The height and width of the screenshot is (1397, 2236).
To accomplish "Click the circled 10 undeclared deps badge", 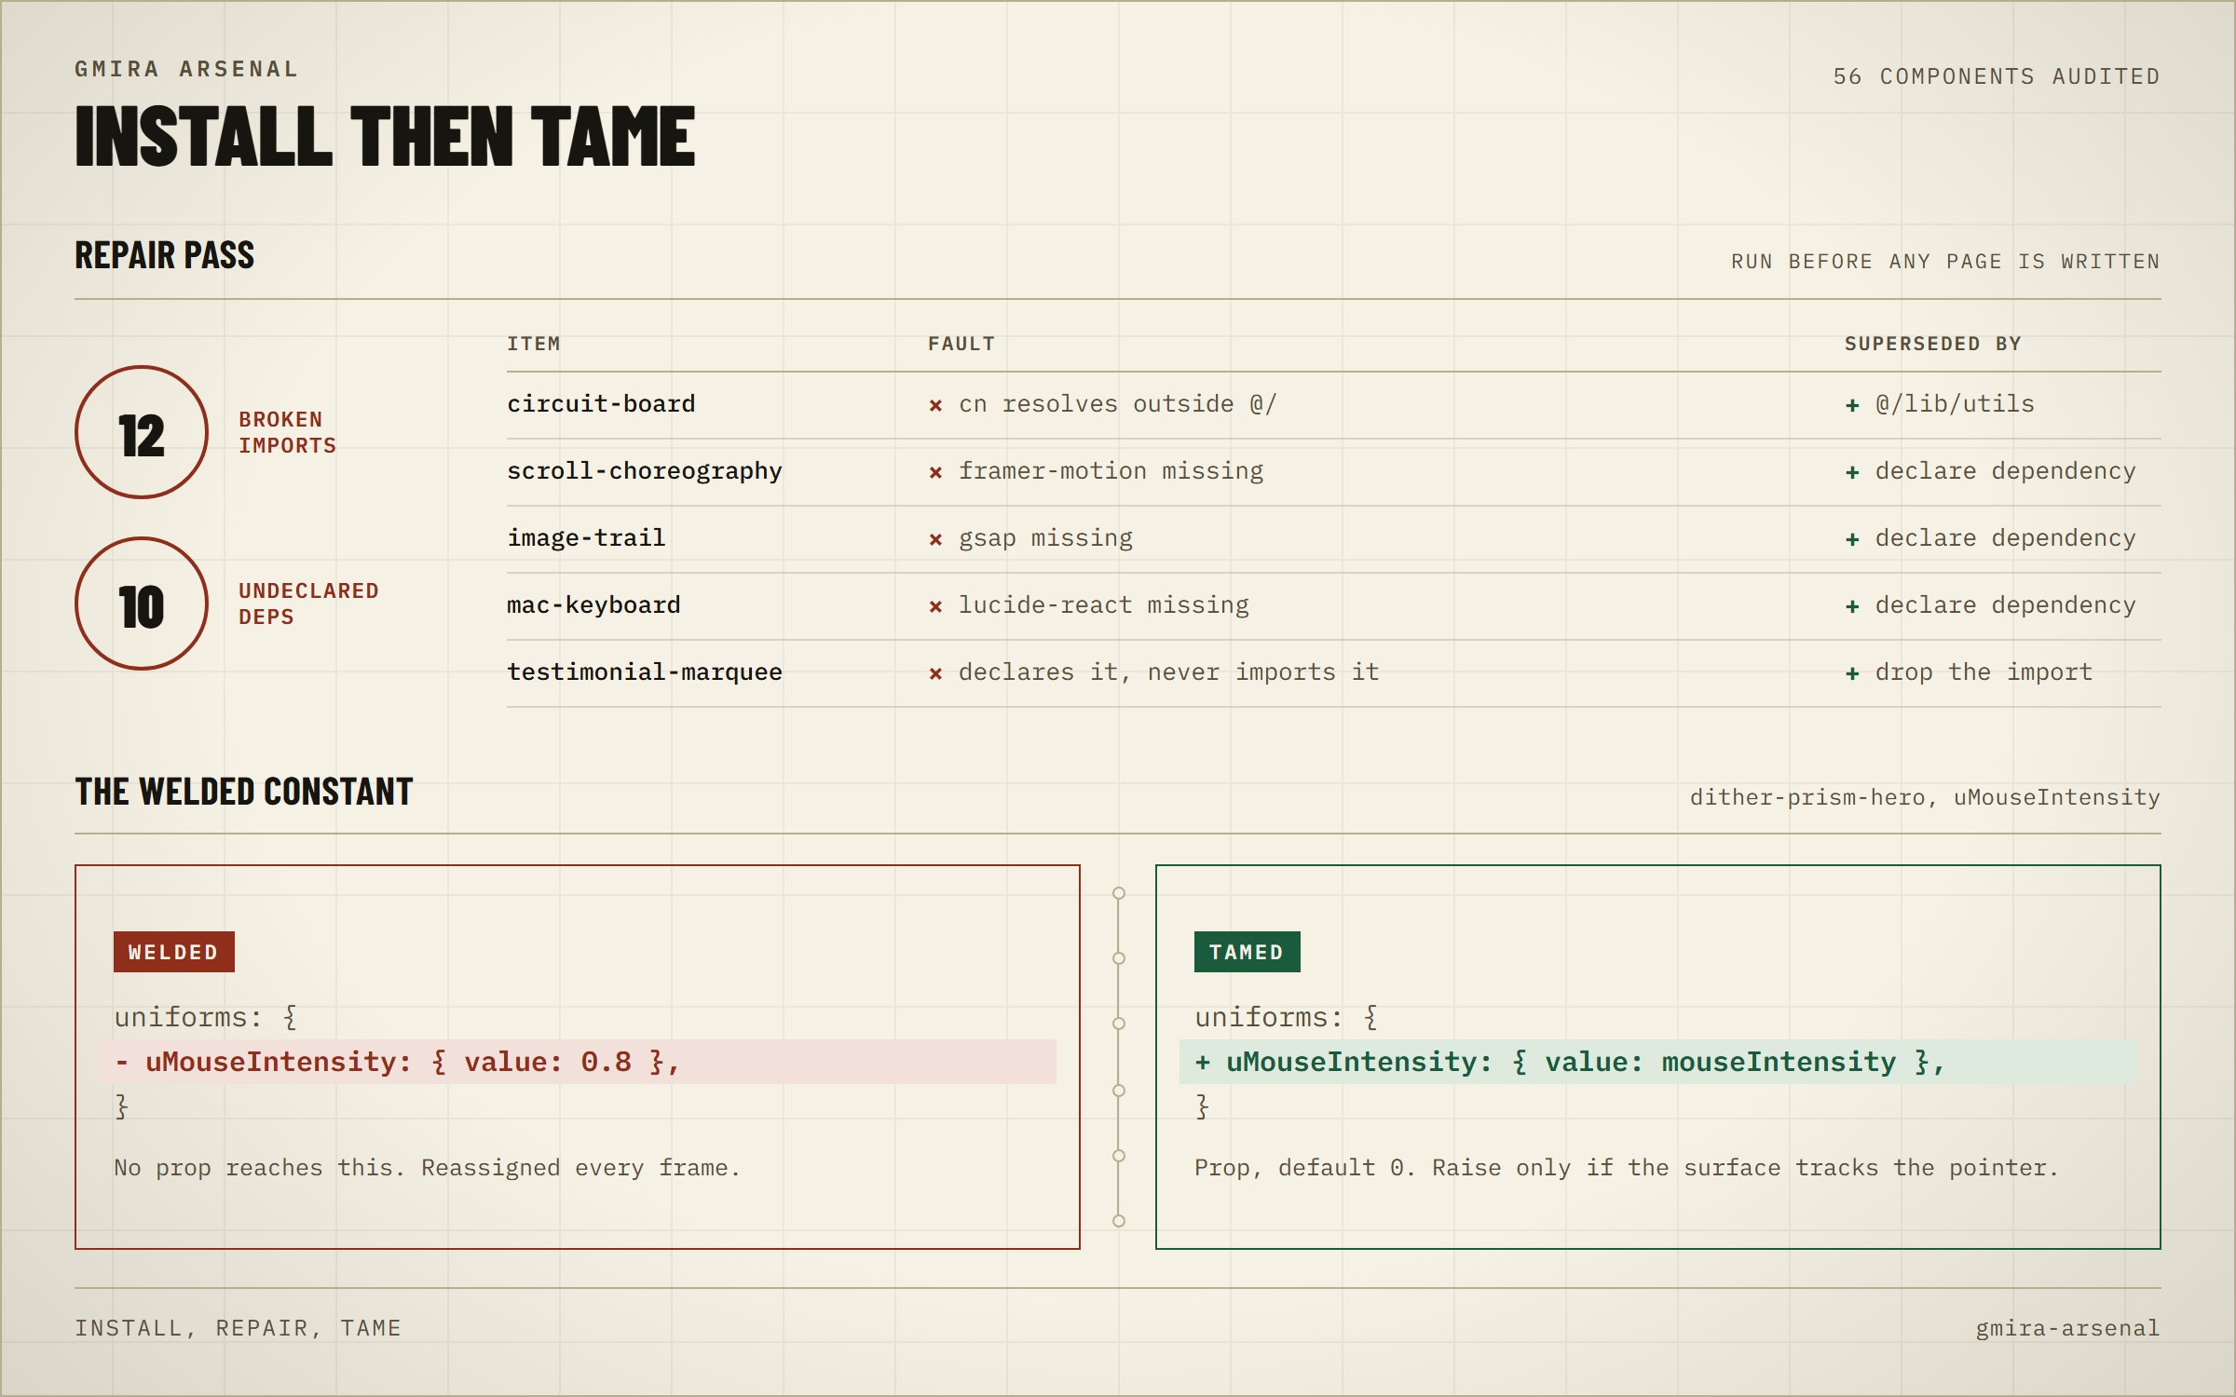I will [142, 604].
